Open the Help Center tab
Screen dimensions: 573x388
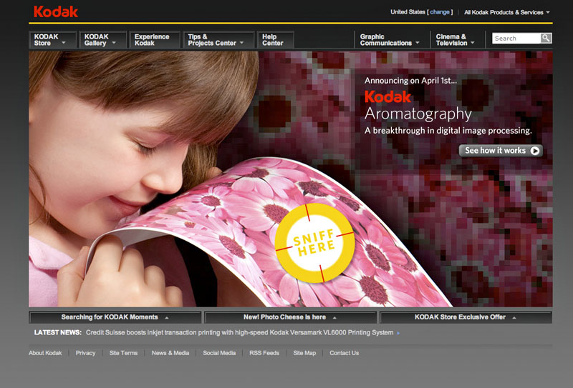coord(274,40)
